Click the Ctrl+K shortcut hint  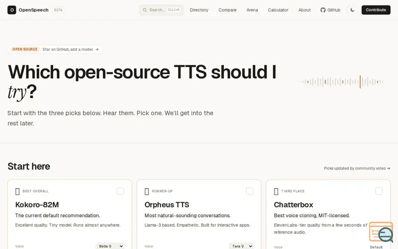[x=174, y=10]
